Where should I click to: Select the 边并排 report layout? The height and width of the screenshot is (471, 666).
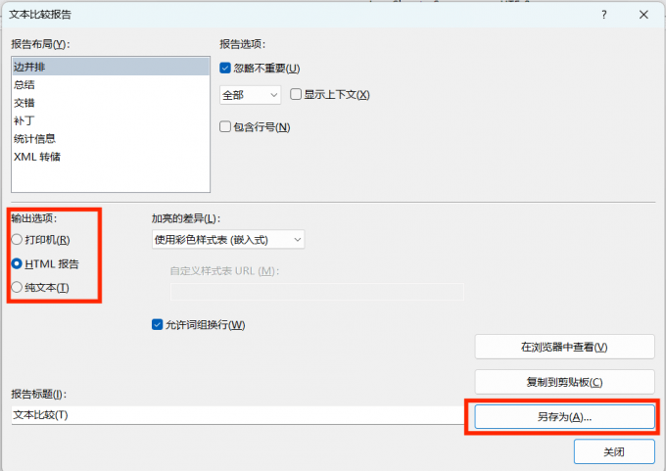[x=111, y=67]
